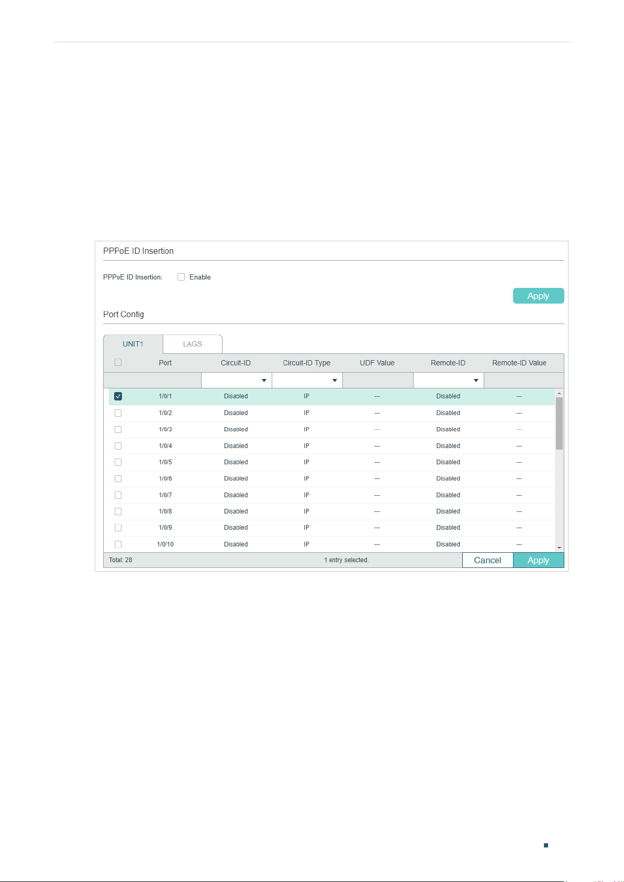Select the row for port 1/0/3
This screenshot has height=882, width=624.
coord(332,429)
